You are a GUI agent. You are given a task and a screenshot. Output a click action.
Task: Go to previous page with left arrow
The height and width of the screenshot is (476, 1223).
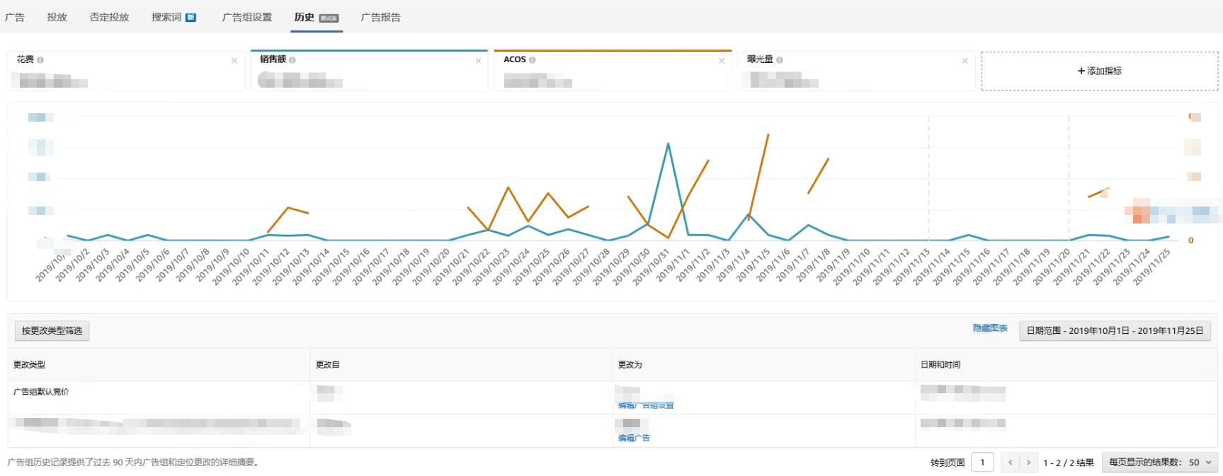tap(1010, 463)
